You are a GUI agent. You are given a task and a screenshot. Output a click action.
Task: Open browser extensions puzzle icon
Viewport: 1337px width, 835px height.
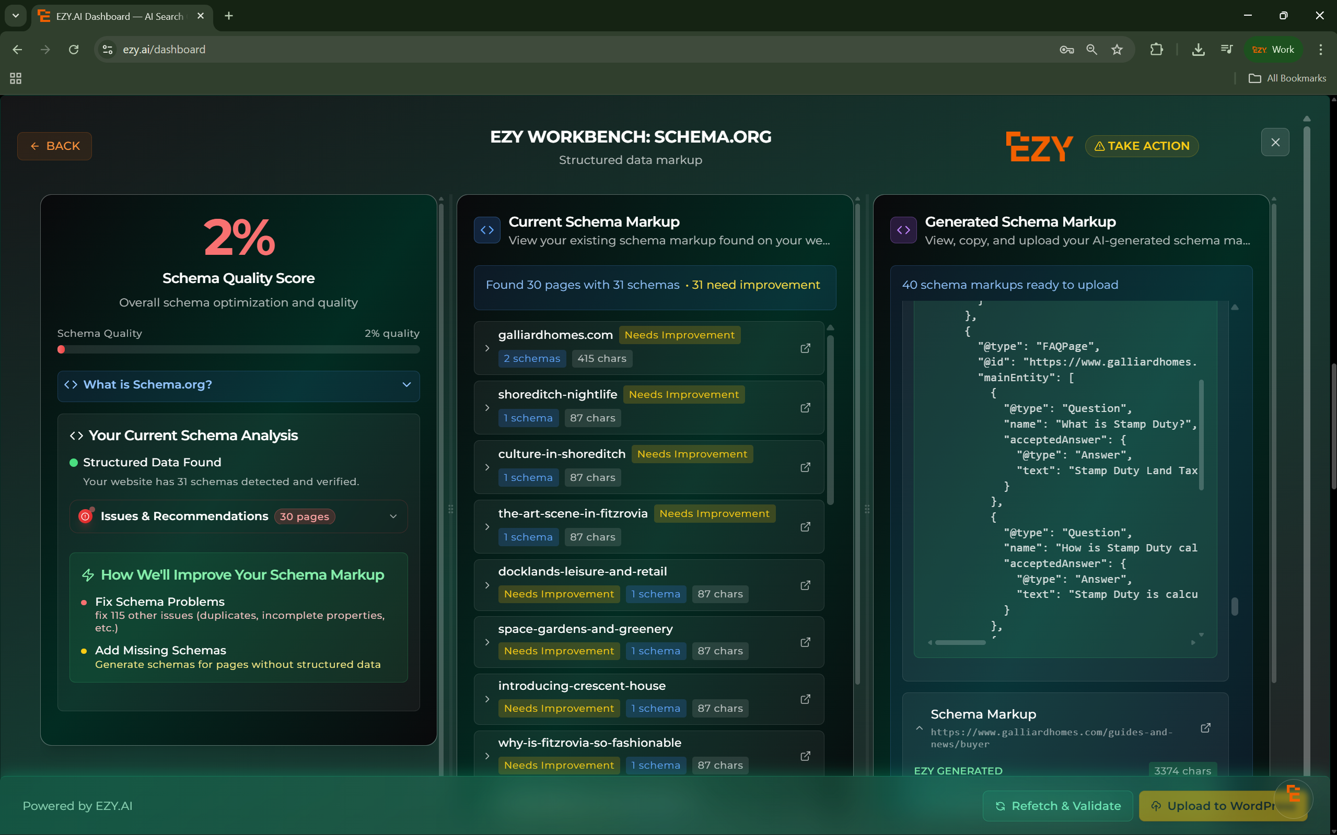[x=1156, y=50]
